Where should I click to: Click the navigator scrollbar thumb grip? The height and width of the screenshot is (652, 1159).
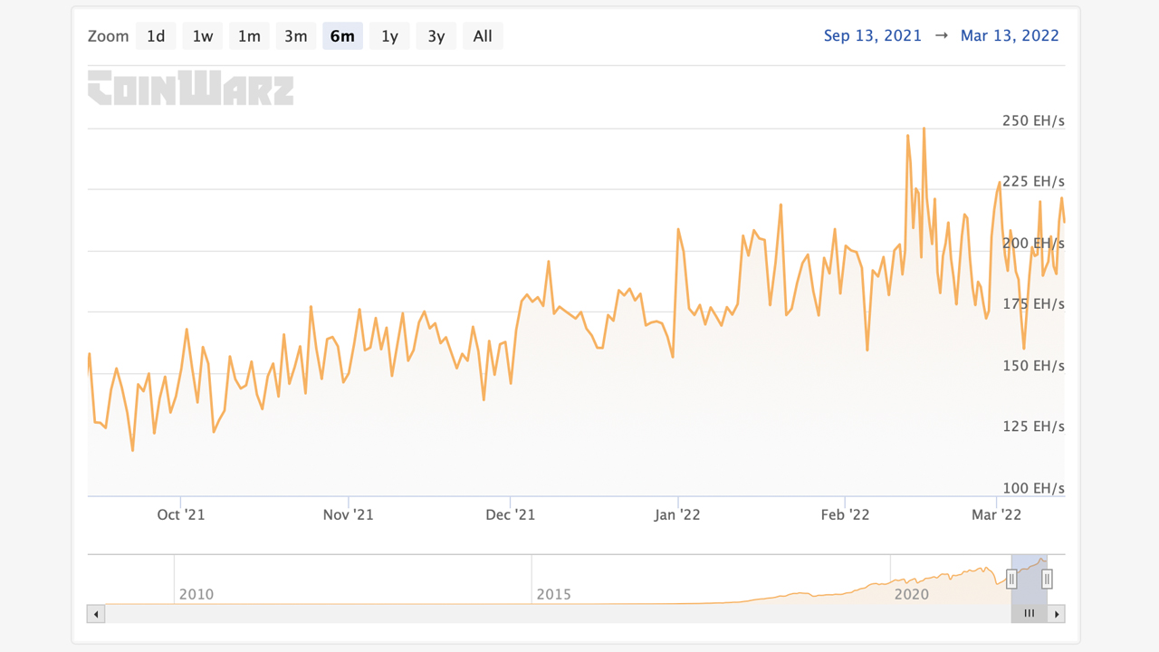pyautogui.click(x=1030, y=614)
